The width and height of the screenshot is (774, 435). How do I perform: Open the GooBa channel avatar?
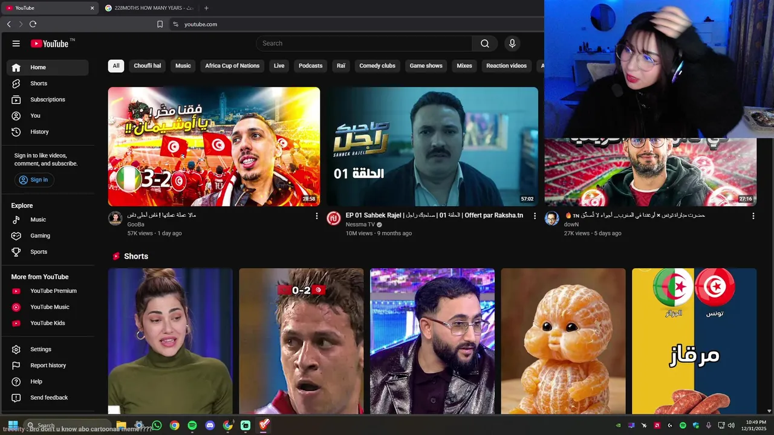pos(115,218)
